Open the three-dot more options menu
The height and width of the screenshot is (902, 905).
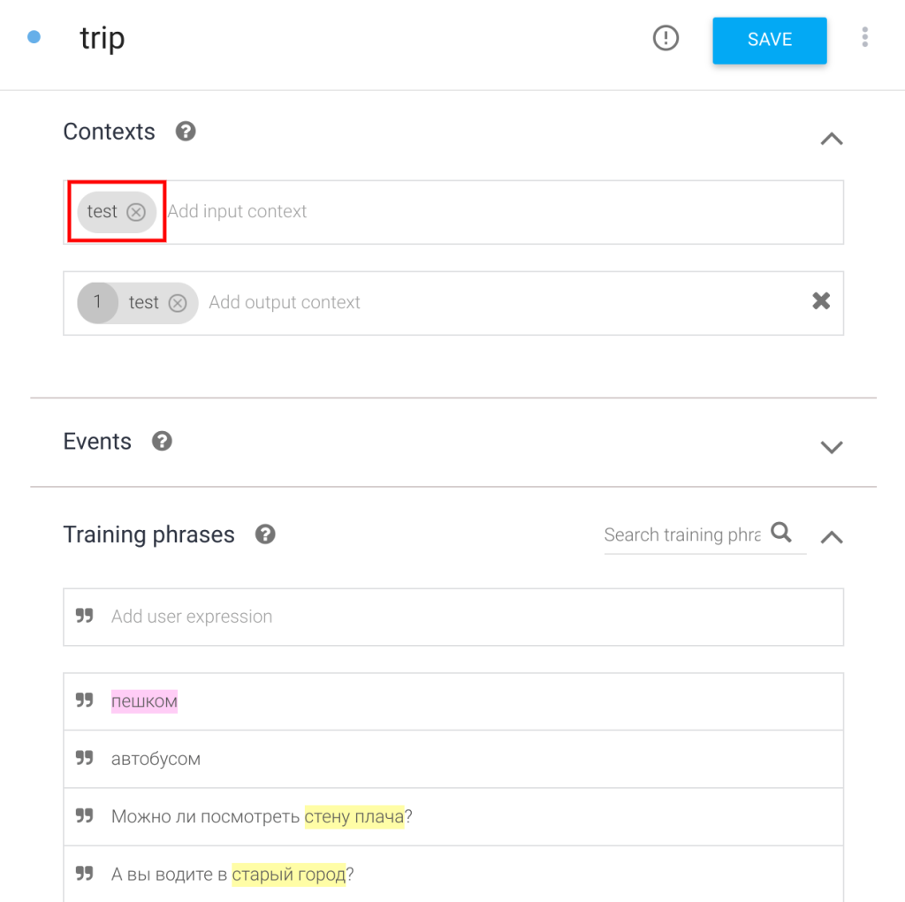[864, 37]
